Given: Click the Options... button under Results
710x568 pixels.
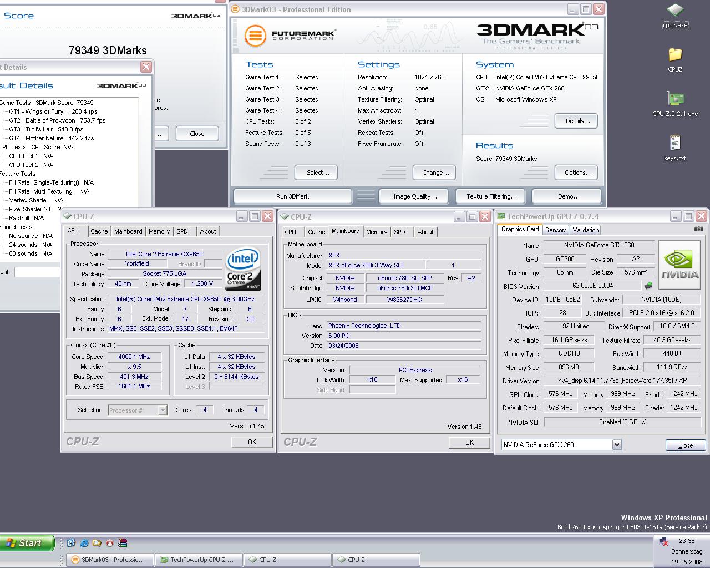Looking at the screenshot, I should point(577,173).
